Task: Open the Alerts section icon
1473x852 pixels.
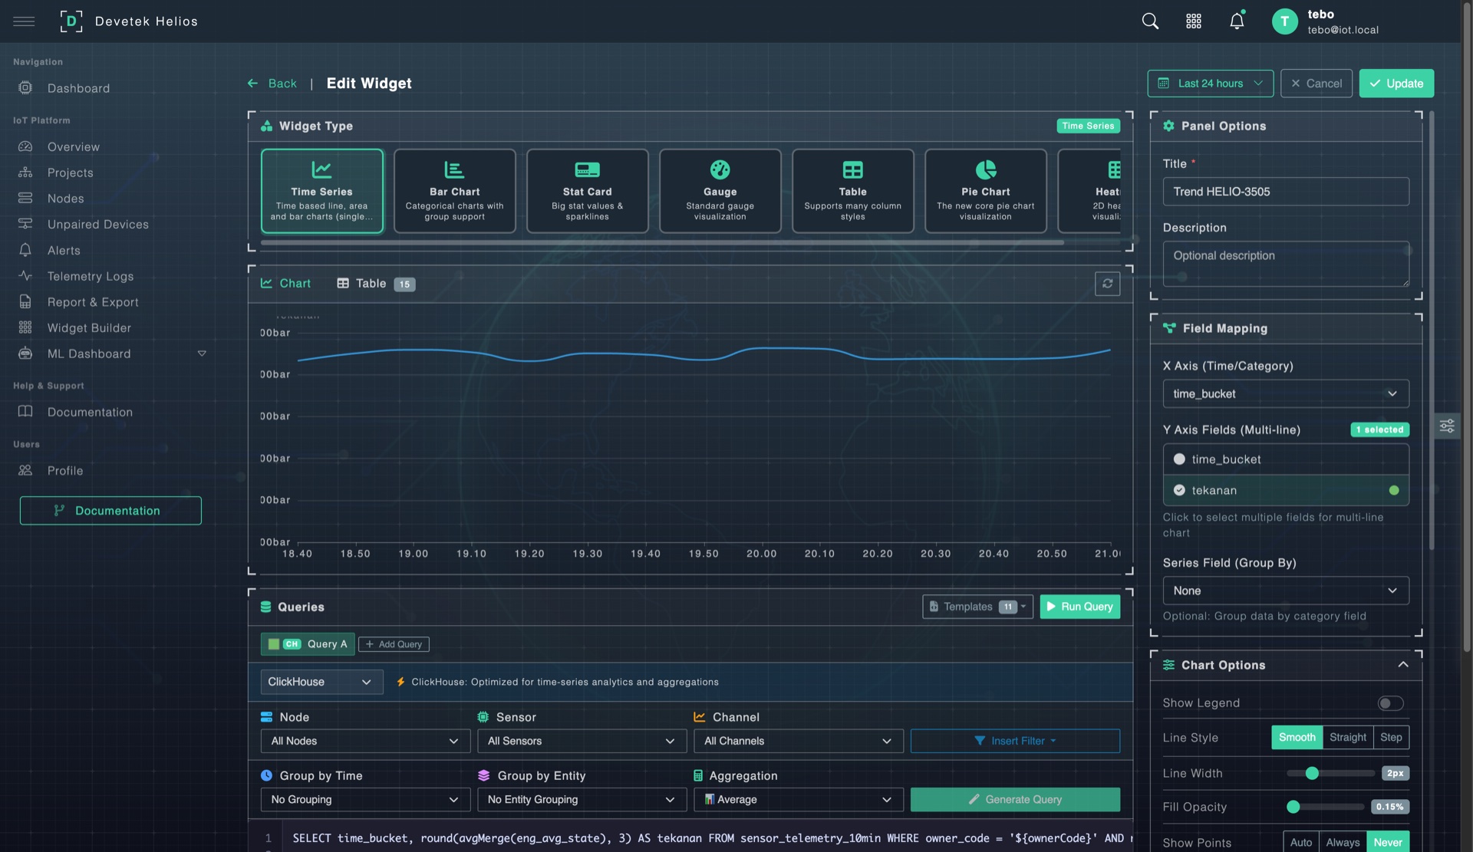Action: pyautogui.click(x=25, y=250)
